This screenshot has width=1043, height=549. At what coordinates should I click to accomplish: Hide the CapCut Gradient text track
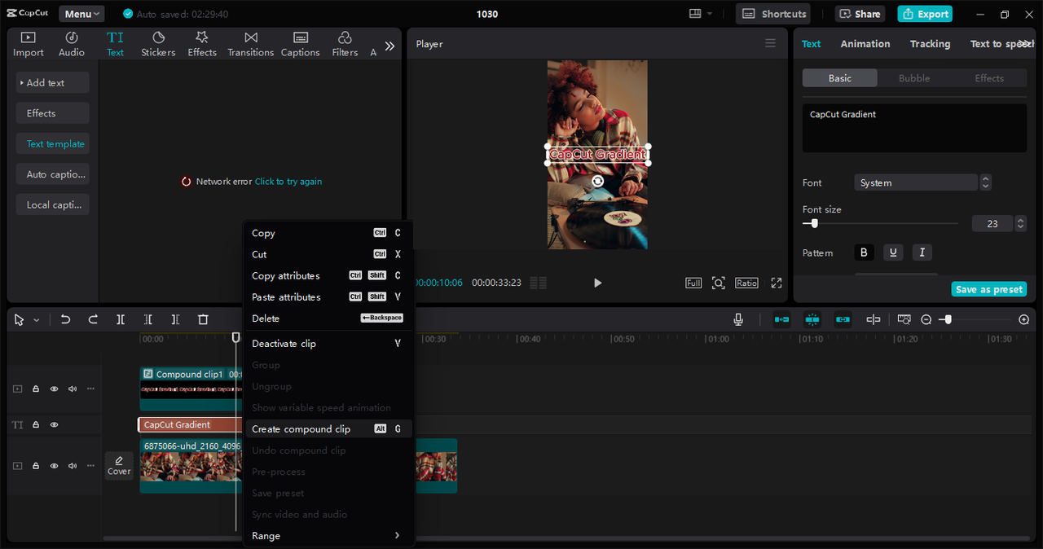54,424
